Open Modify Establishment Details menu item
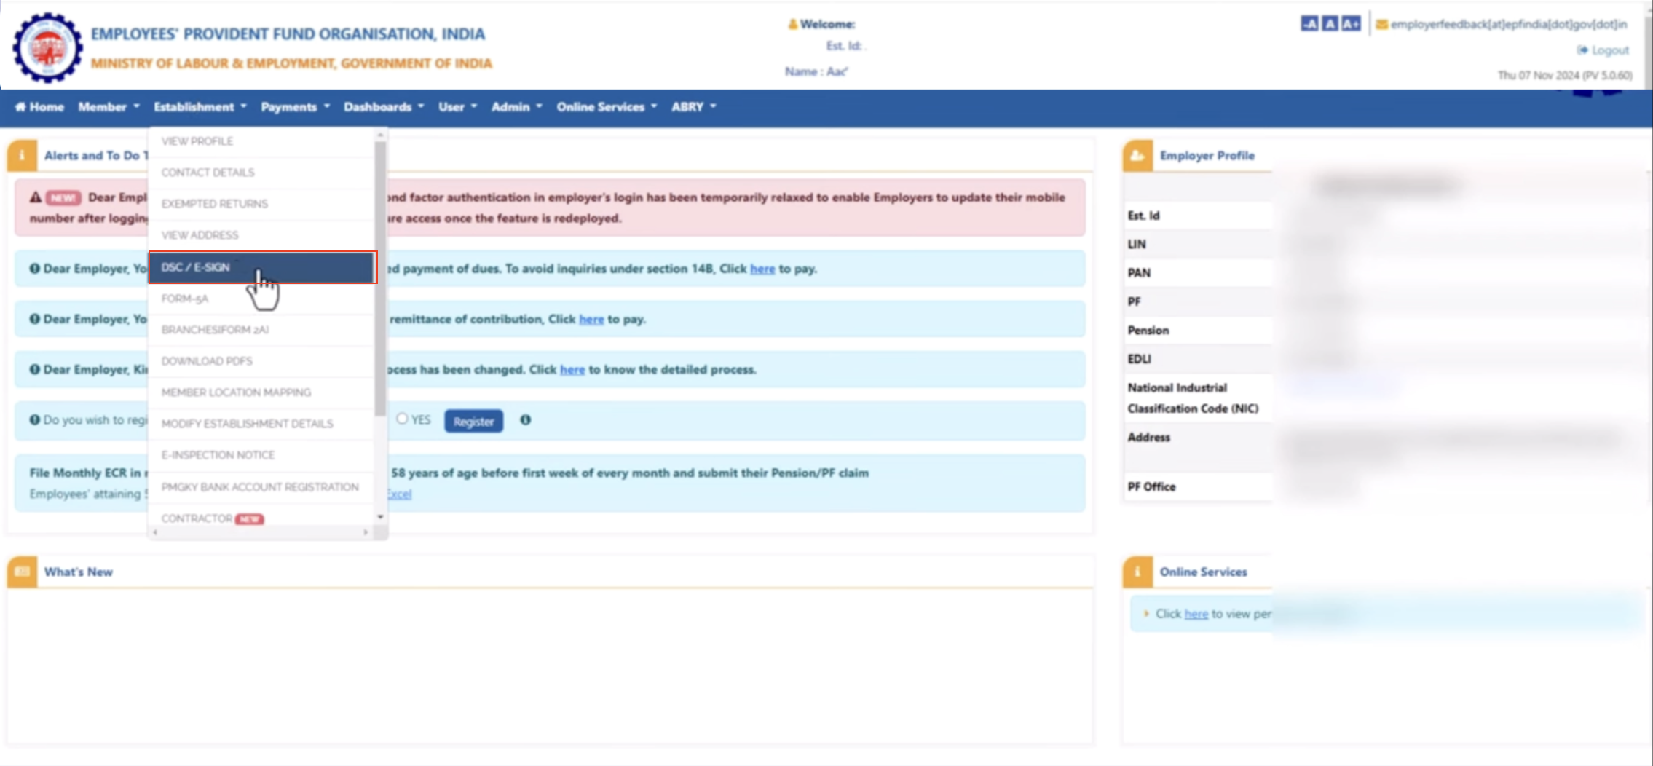Image resolution: width=1653 pixels, height=766 pixels. (247, 424)
